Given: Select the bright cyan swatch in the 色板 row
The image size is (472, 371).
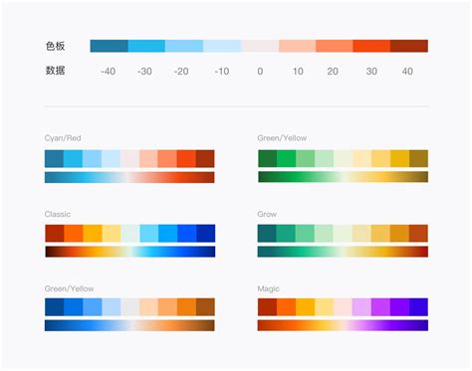Looking at the screenshot, I should tap(146, 46).
